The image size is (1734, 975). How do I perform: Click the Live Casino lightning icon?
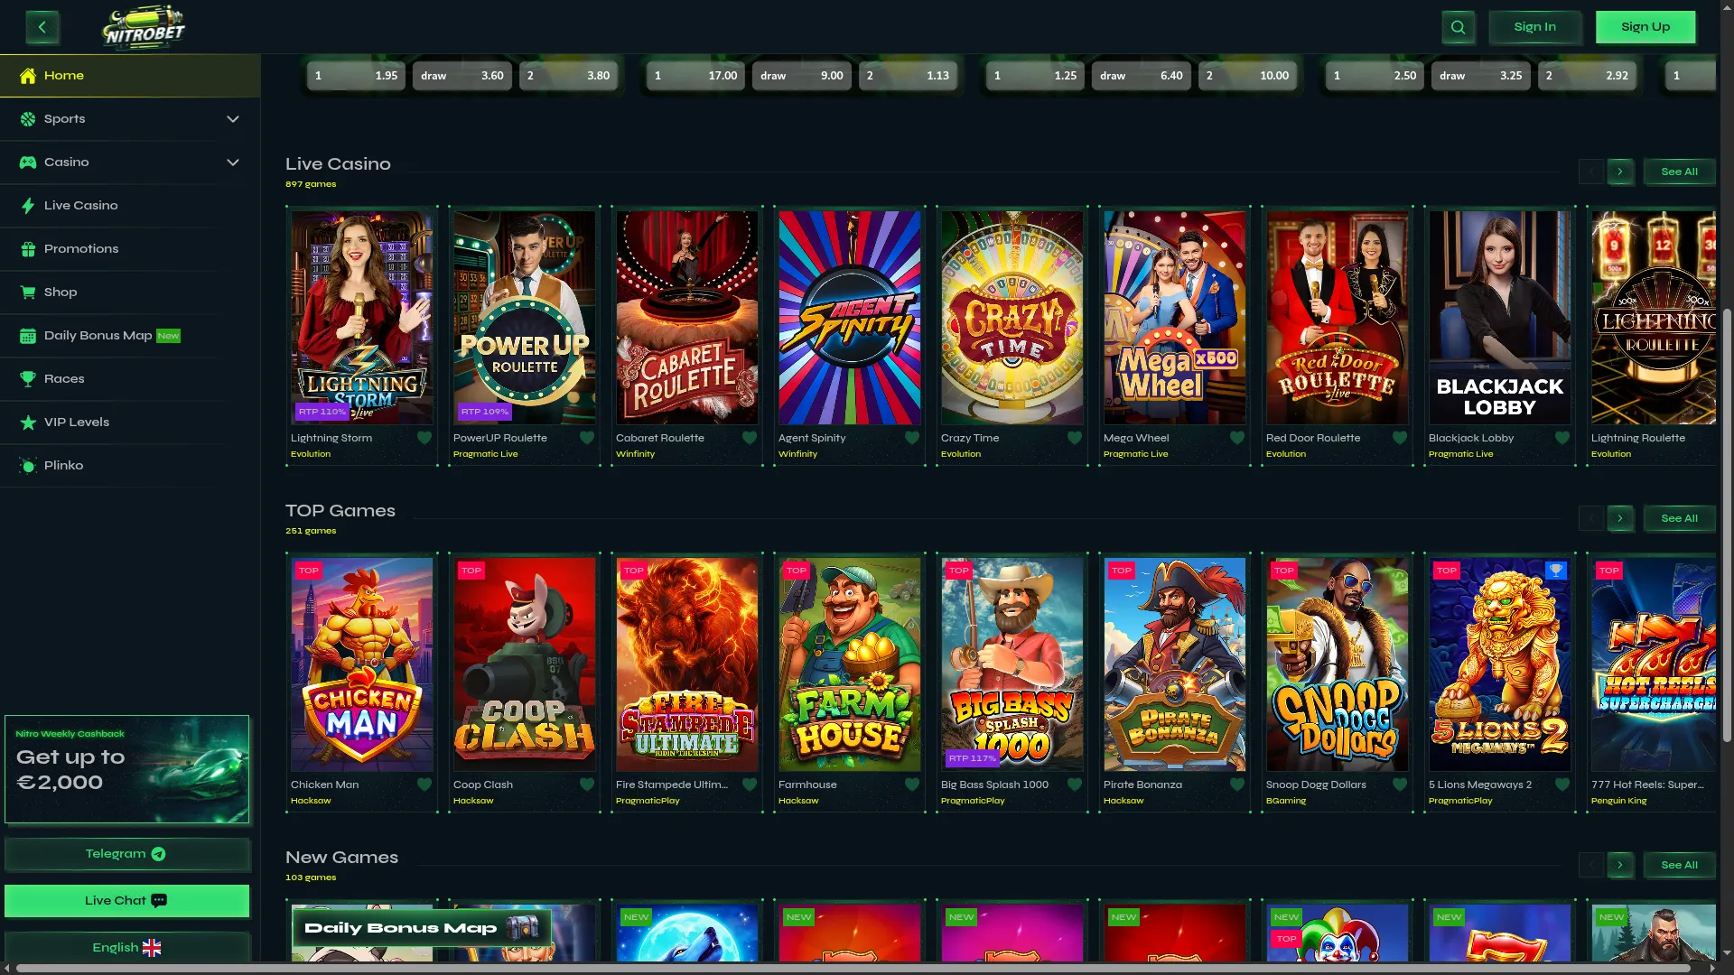[28, 206]
